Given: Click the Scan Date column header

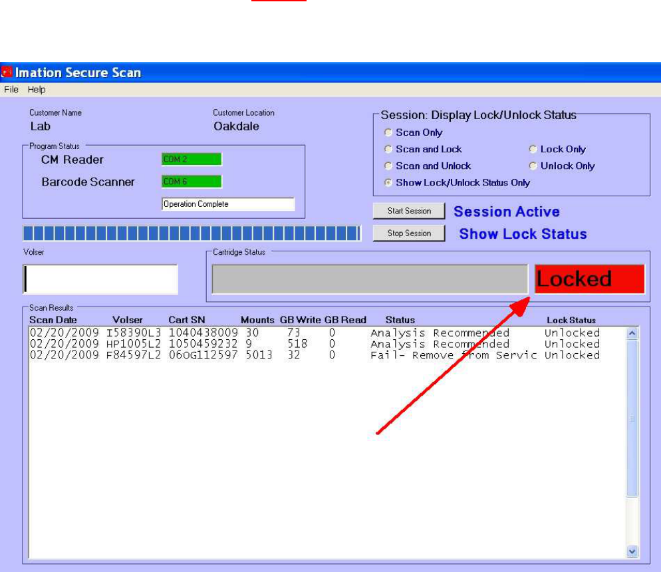Looking at the screenshot, I should [53, 320].
